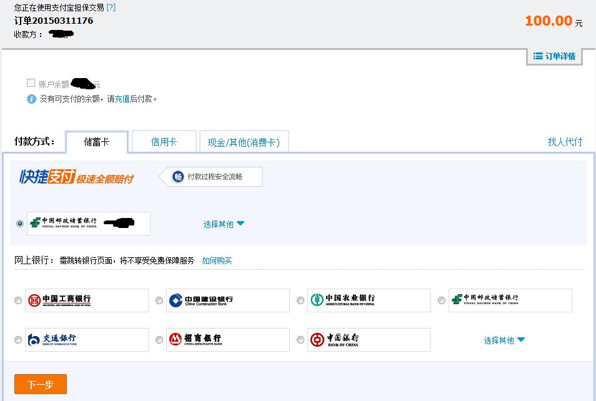Click the 100.00 元 amount
The height and width of the screenshot is (401, 596).
(554, 21)
